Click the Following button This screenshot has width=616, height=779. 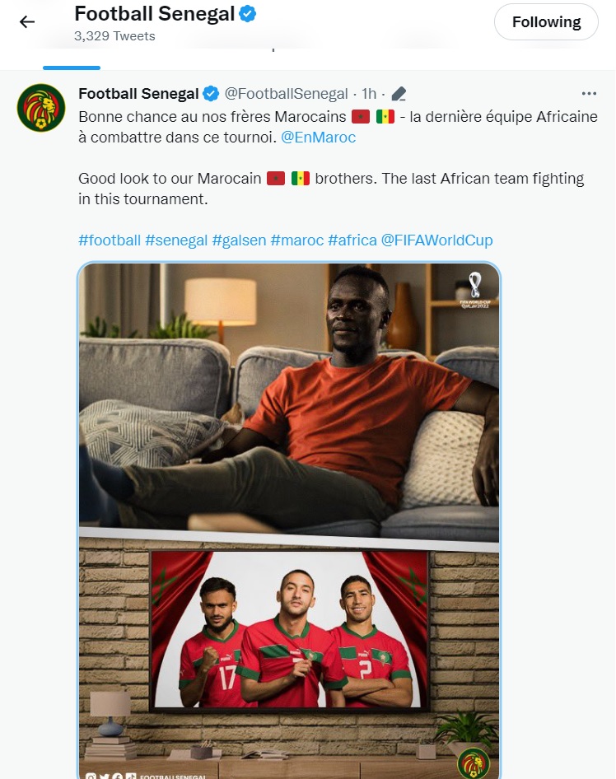tap(546, 22)
